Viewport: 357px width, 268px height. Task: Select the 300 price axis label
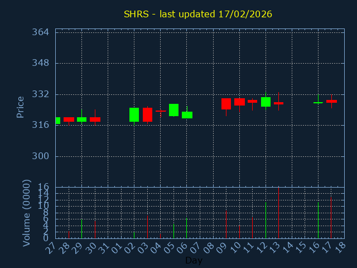pos(40,156)
